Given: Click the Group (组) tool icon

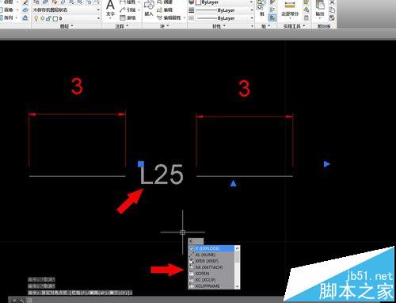Looking at the screenshot, I should pyautogui.click(x=261, y=6).
